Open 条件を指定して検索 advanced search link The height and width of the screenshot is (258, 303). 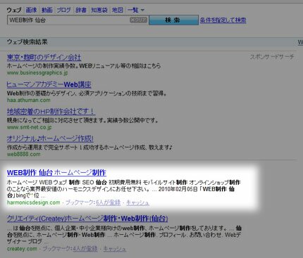tap(223, 20)
